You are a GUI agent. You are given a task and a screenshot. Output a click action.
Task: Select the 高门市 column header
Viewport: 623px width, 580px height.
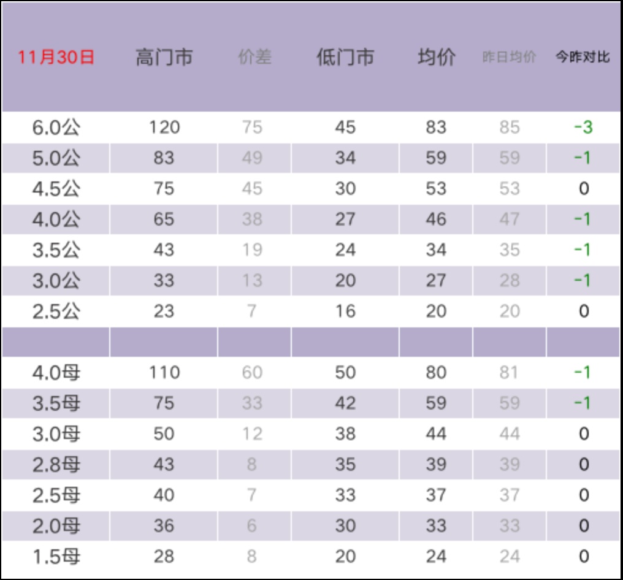pos(164,57)
